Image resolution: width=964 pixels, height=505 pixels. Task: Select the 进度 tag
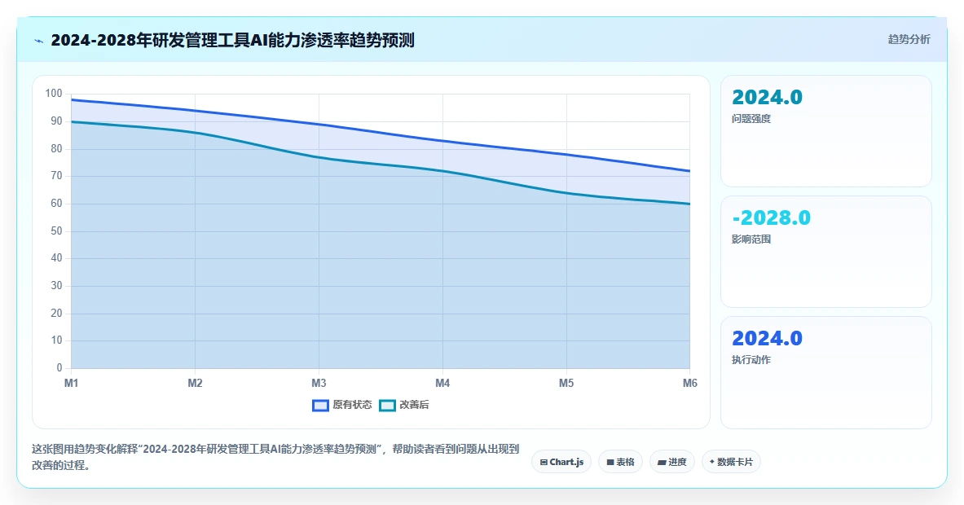(672, 462)
